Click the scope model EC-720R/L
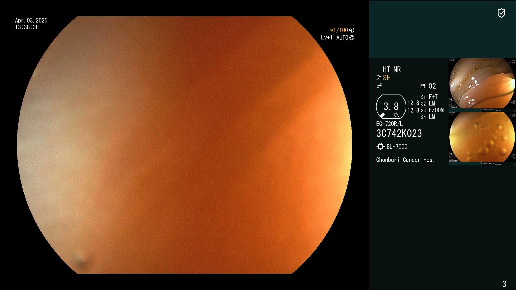 point(389,124)
